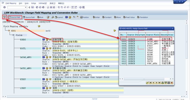Collapse the Fields tree node
Screen dimensions: 190x100
click(x=13, y=35)
